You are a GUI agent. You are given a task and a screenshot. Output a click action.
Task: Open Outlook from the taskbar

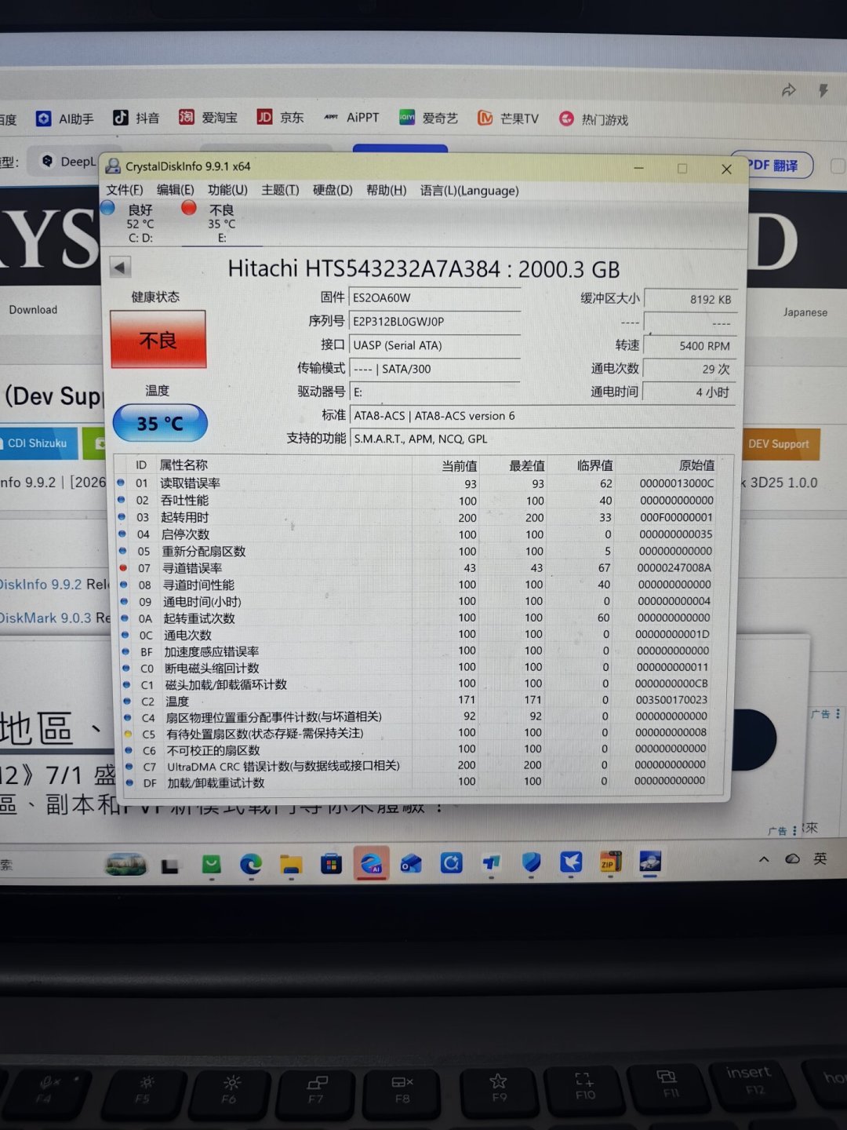pos(411,864)
